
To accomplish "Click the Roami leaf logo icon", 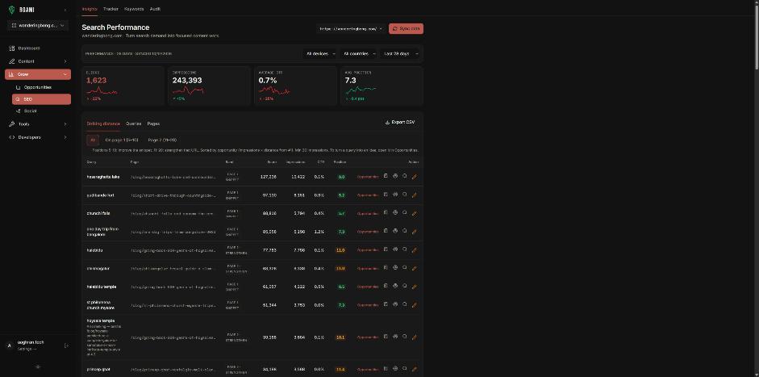I will coord(11,10).
